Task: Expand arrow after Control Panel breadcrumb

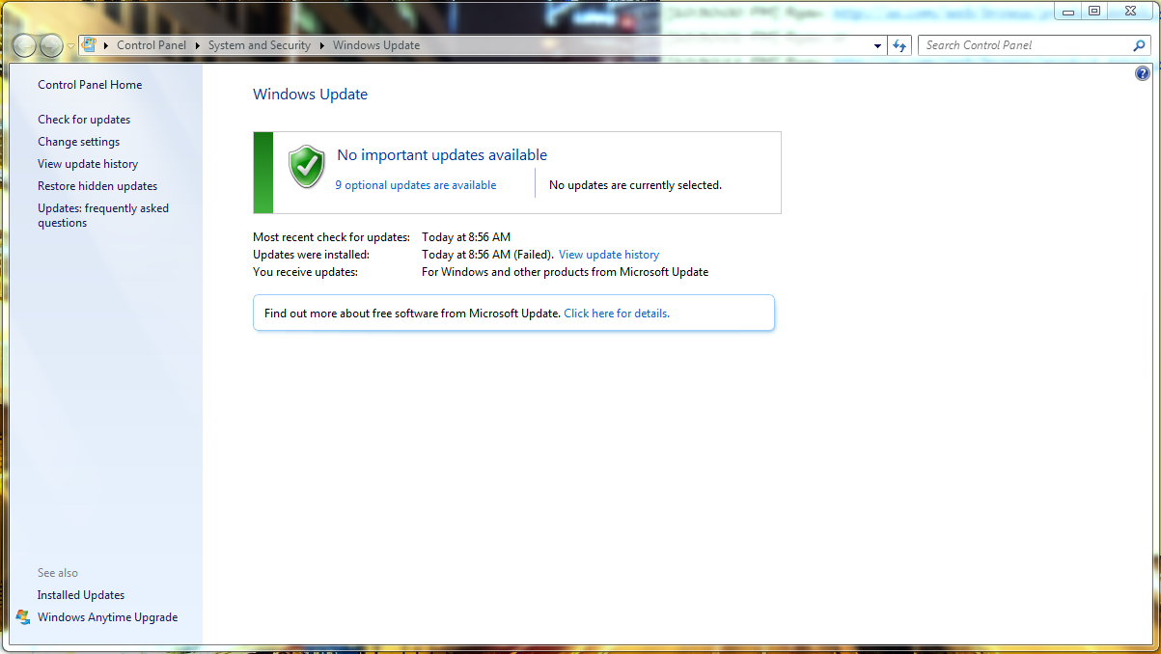Action: [x=197, y=45]
